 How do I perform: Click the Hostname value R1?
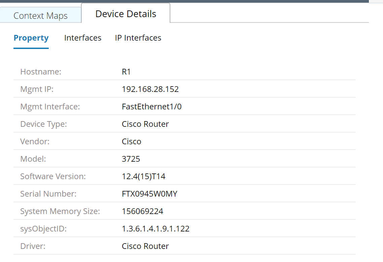(x=127, y=71)
